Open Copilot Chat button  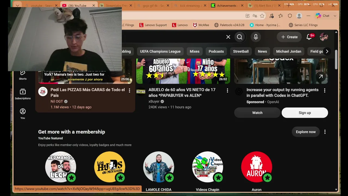click(x=323, y=16)
